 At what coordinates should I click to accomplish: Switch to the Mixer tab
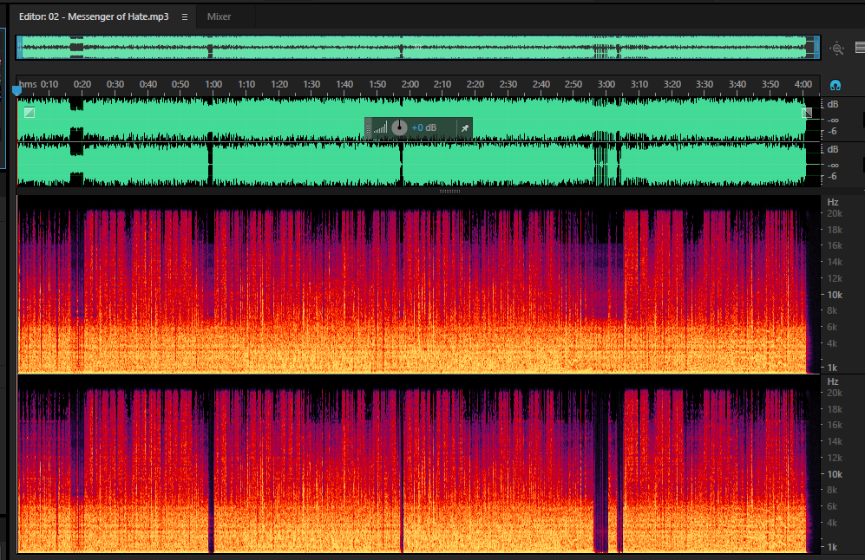click(x=219, y=16)
